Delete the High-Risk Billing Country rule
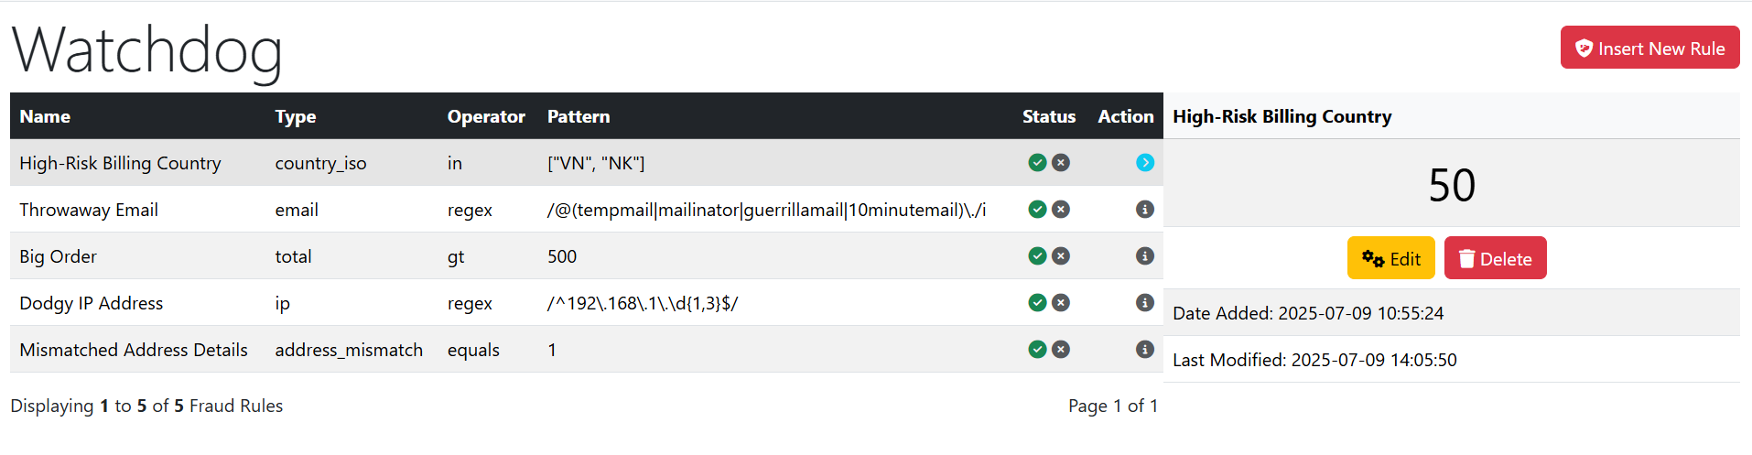 click(1495, 258)
